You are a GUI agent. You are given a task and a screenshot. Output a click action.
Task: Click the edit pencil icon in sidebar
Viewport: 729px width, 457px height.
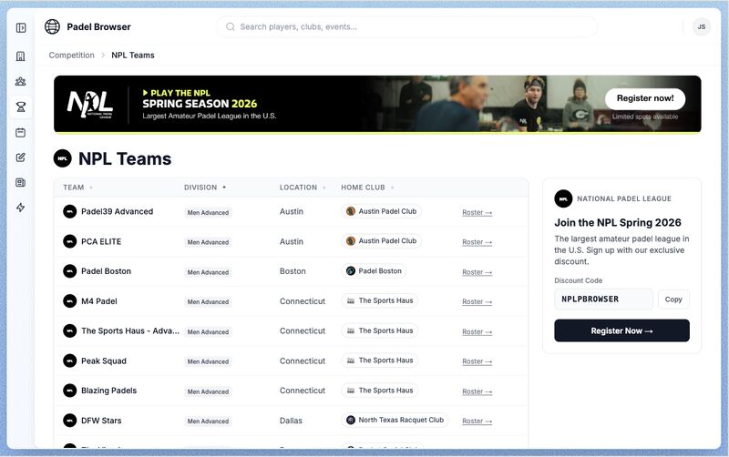pos(21,157)
